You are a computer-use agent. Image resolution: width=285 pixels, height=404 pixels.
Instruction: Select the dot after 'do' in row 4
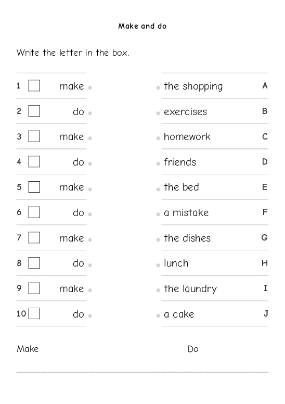[x=90, y=163]
